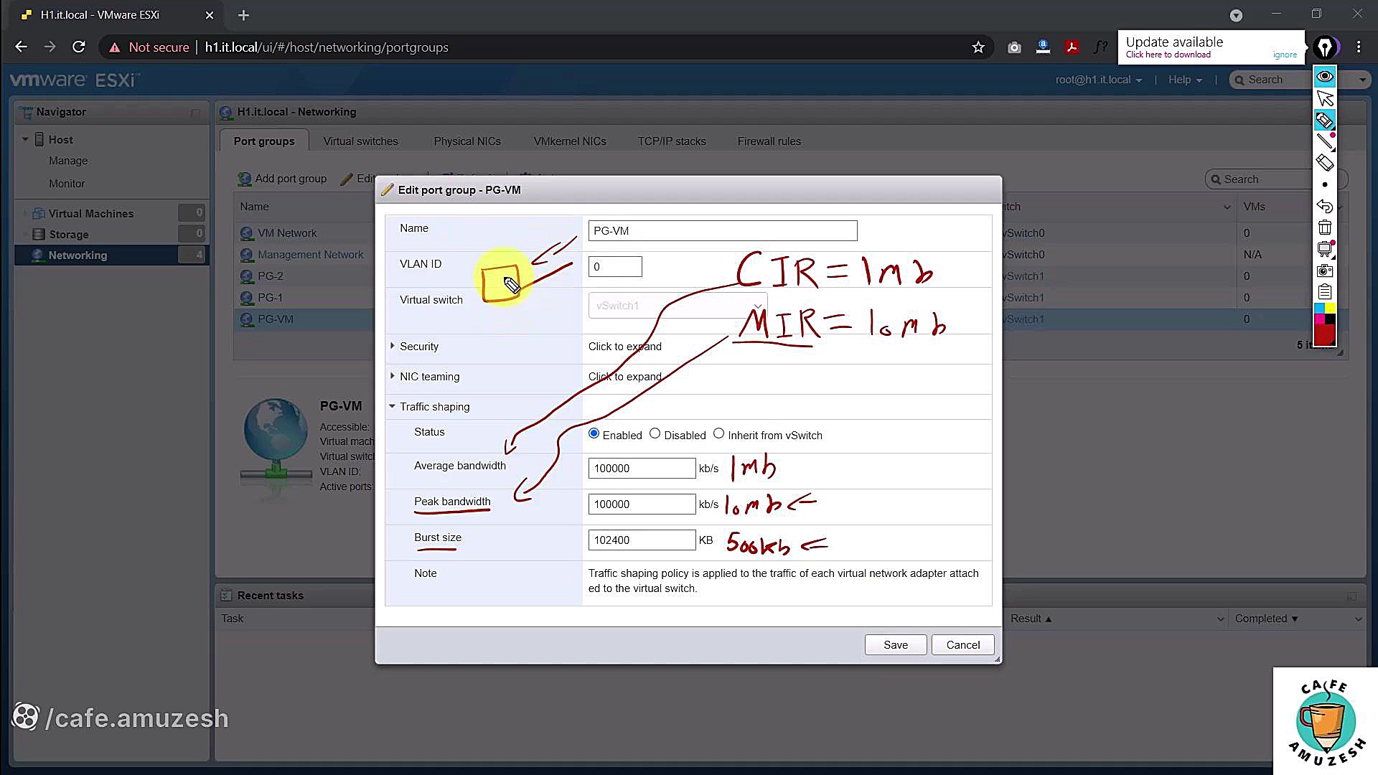Image resolution: width=1378 pixels, height=775 pixels.
Task: Toggle annotation visibility eye icon
Action: pos(1325,76)
